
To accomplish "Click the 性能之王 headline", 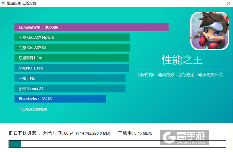I will (x=182, y=60).
